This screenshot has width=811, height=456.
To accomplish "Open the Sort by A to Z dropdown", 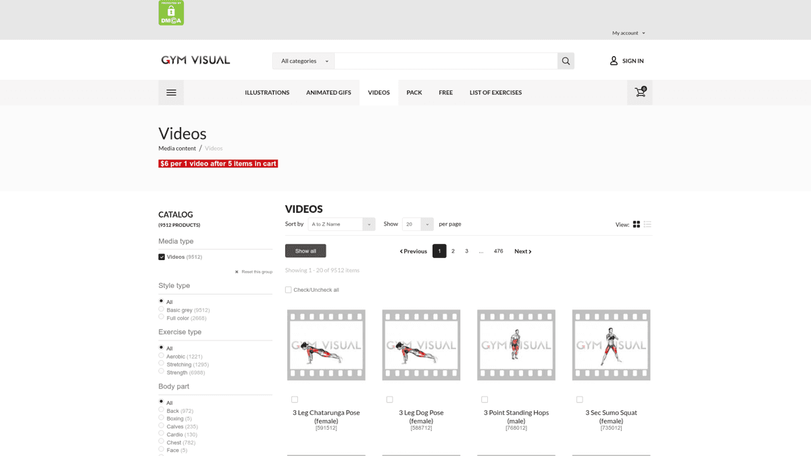I will pos(341,224).
